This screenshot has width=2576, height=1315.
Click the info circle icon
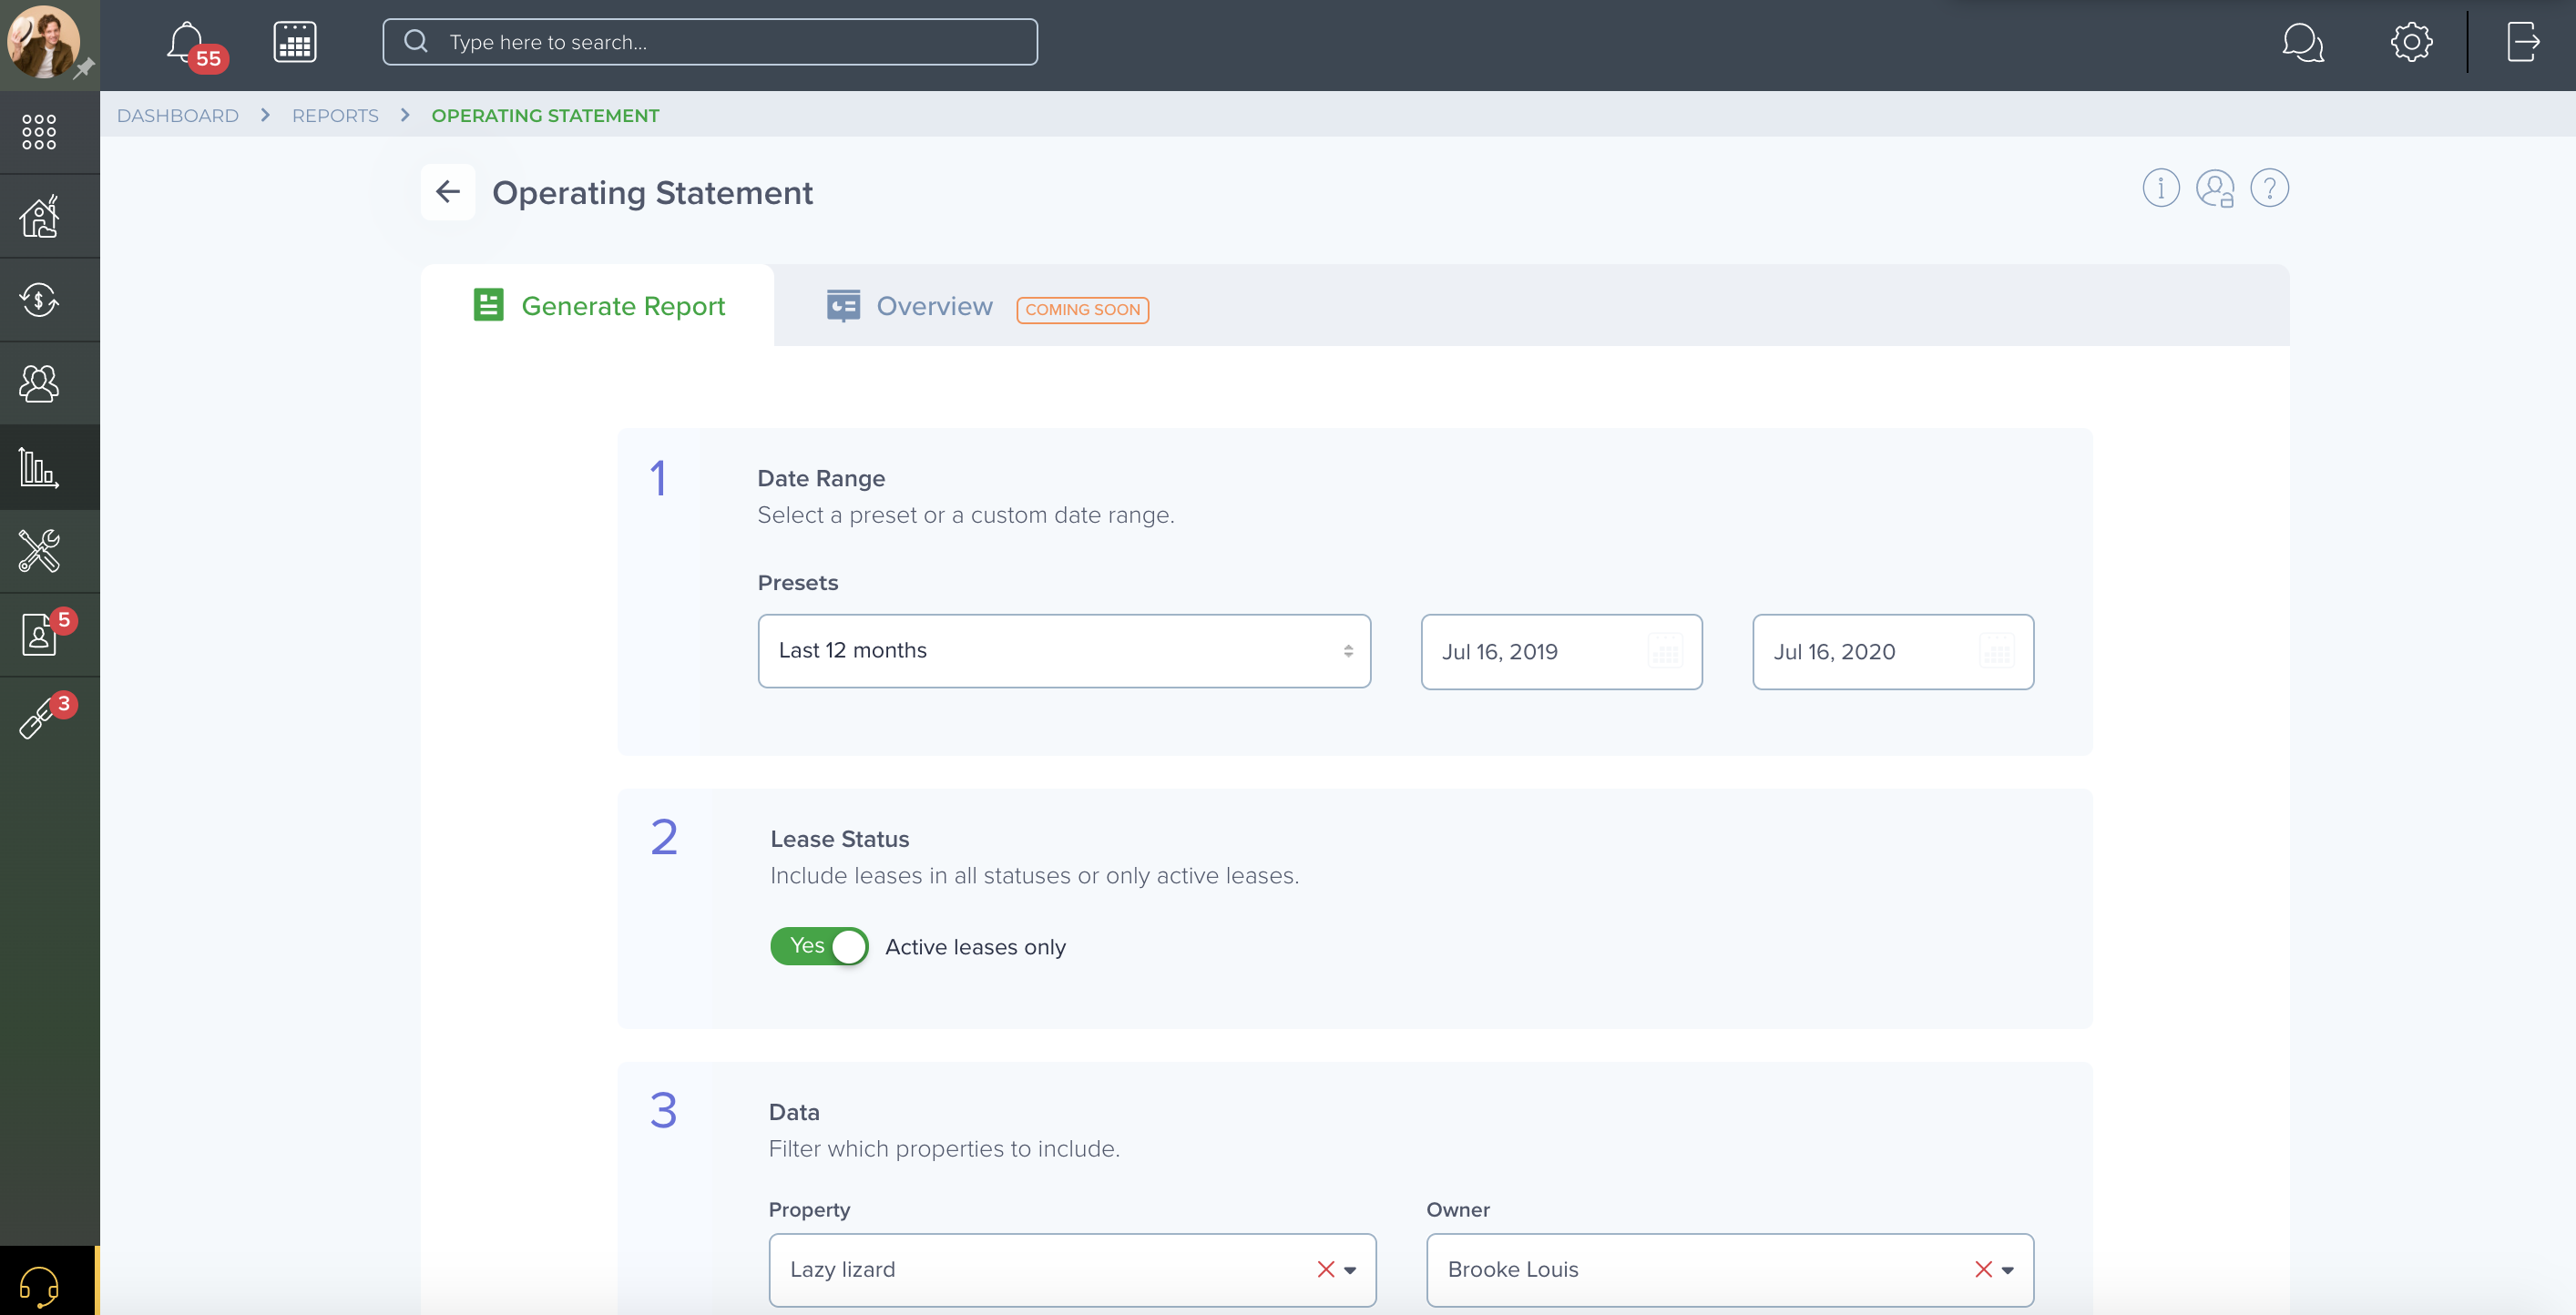point(2160,188)
